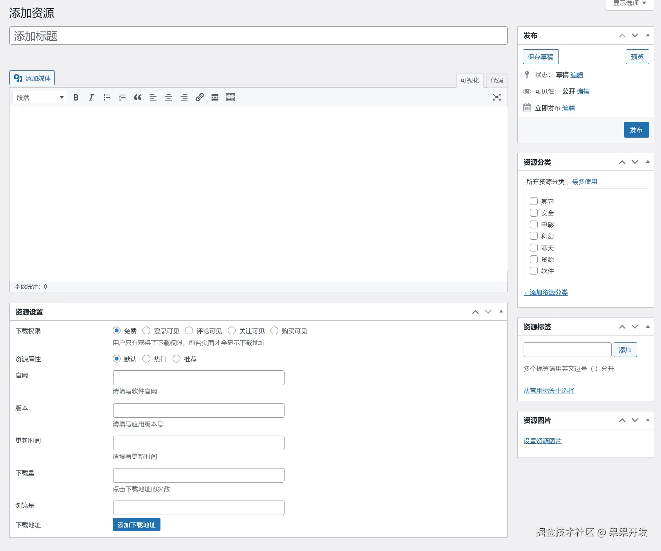Click the blue 发布 button
661x551 pixels.
[636, 130]
